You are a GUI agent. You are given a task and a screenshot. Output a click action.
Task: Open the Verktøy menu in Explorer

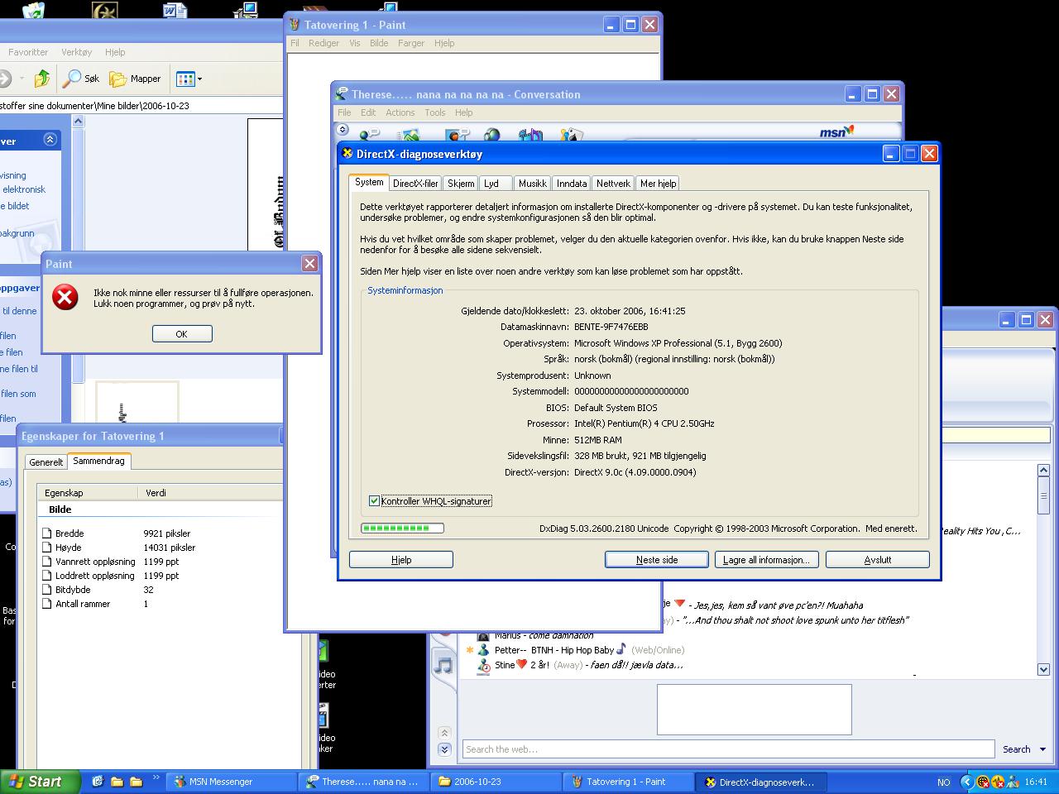coord(76,51)
